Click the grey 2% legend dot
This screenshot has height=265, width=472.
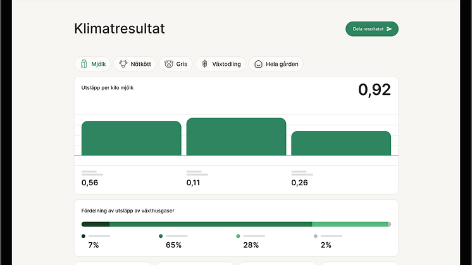[x=316, y=236]
